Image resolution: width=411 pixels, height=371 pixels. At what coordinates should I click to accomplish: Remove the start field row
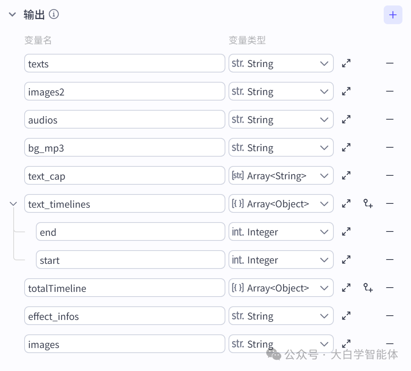390,260
